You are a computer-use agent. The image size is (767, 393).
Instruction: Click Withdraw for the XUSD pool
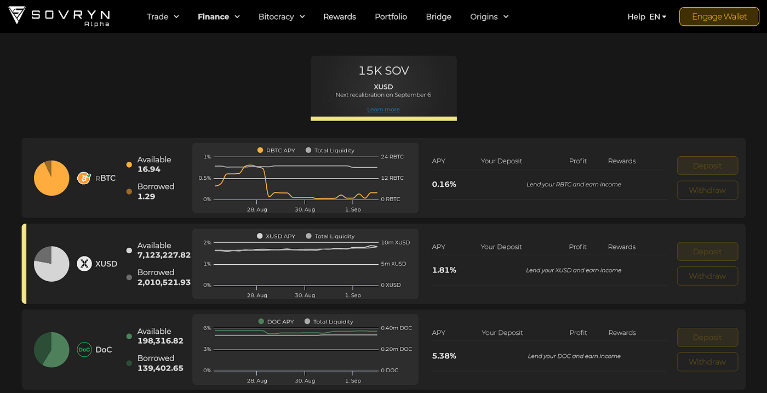[x=707, y=276]
